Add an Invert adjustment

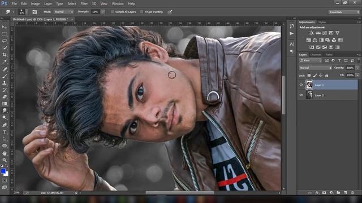(312, 47)
